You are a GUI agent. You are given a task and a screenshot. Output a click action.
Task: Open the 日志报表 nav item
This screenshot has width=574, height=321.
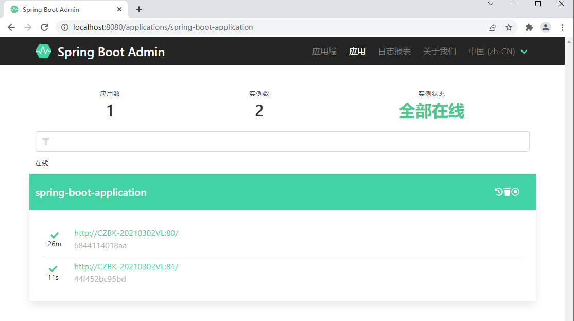click(394, 52)
